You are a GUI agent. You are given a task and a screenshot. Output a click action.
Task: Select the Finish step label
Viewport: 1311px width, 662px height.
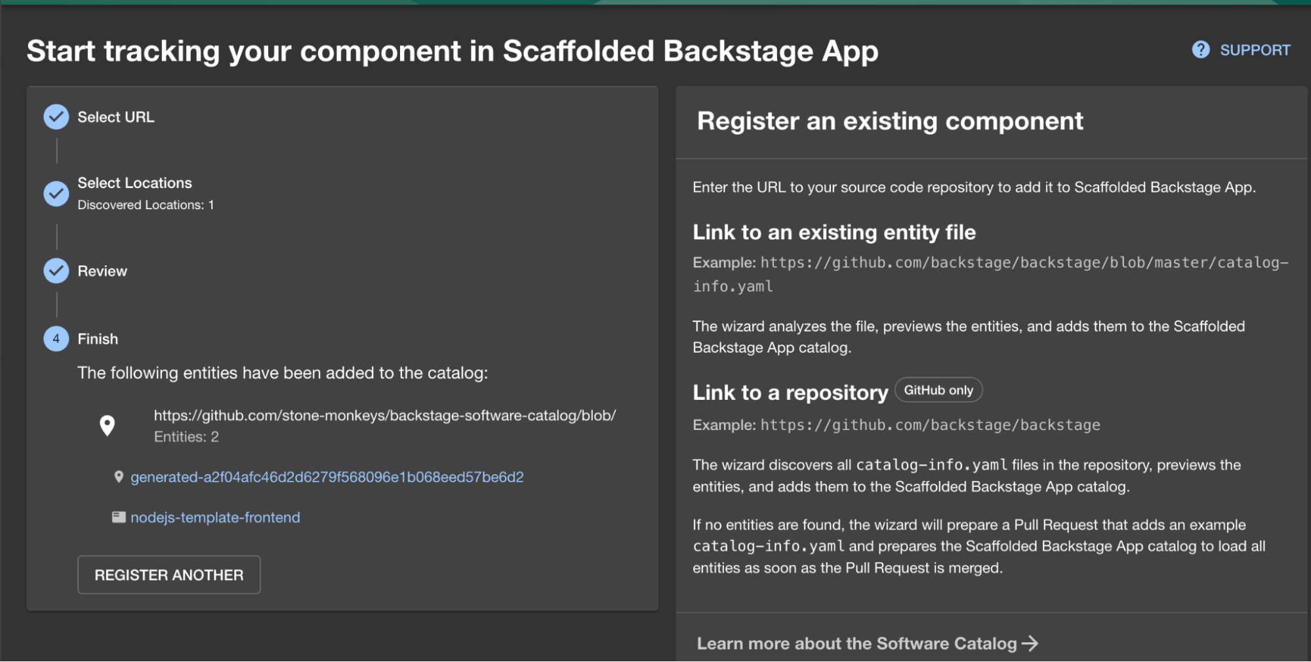pos(98,339)
